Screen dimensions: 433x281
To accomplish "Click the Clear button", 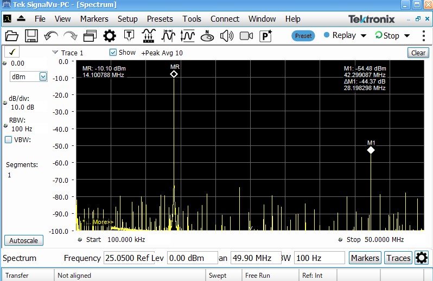I will [x=418, y=53].
